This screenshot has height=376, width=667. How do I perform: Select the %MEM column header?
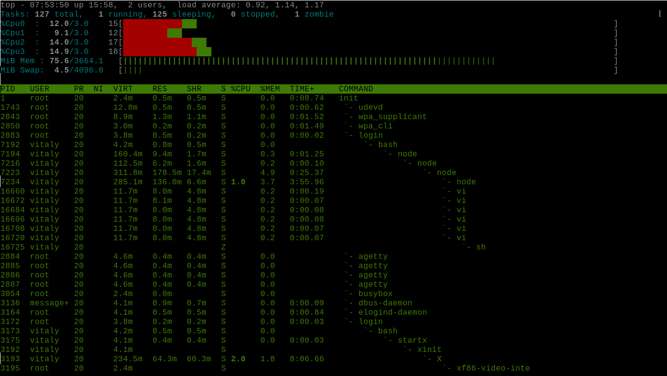(x=270, y=89)
